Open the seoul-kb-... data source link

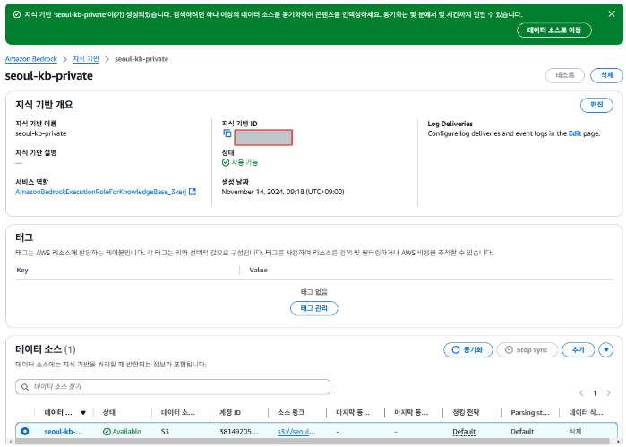(x=64, y=432)
